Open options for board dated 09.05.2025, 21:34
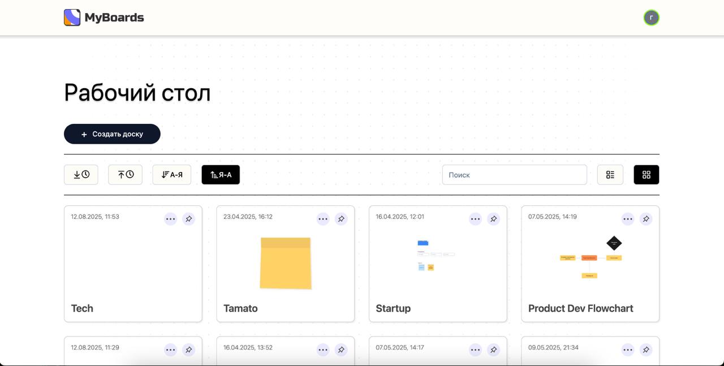Screen dimensions: 724x366 click(628, 350)
